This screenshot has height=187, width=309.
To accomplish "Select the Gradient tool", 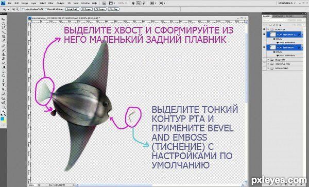I will [x=4, y=67].
